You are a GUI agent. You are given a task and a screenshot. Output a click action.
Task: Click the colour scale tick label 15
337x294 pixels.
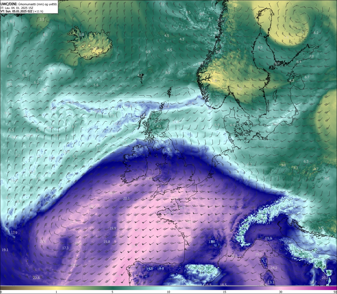[x=225, y=292]
